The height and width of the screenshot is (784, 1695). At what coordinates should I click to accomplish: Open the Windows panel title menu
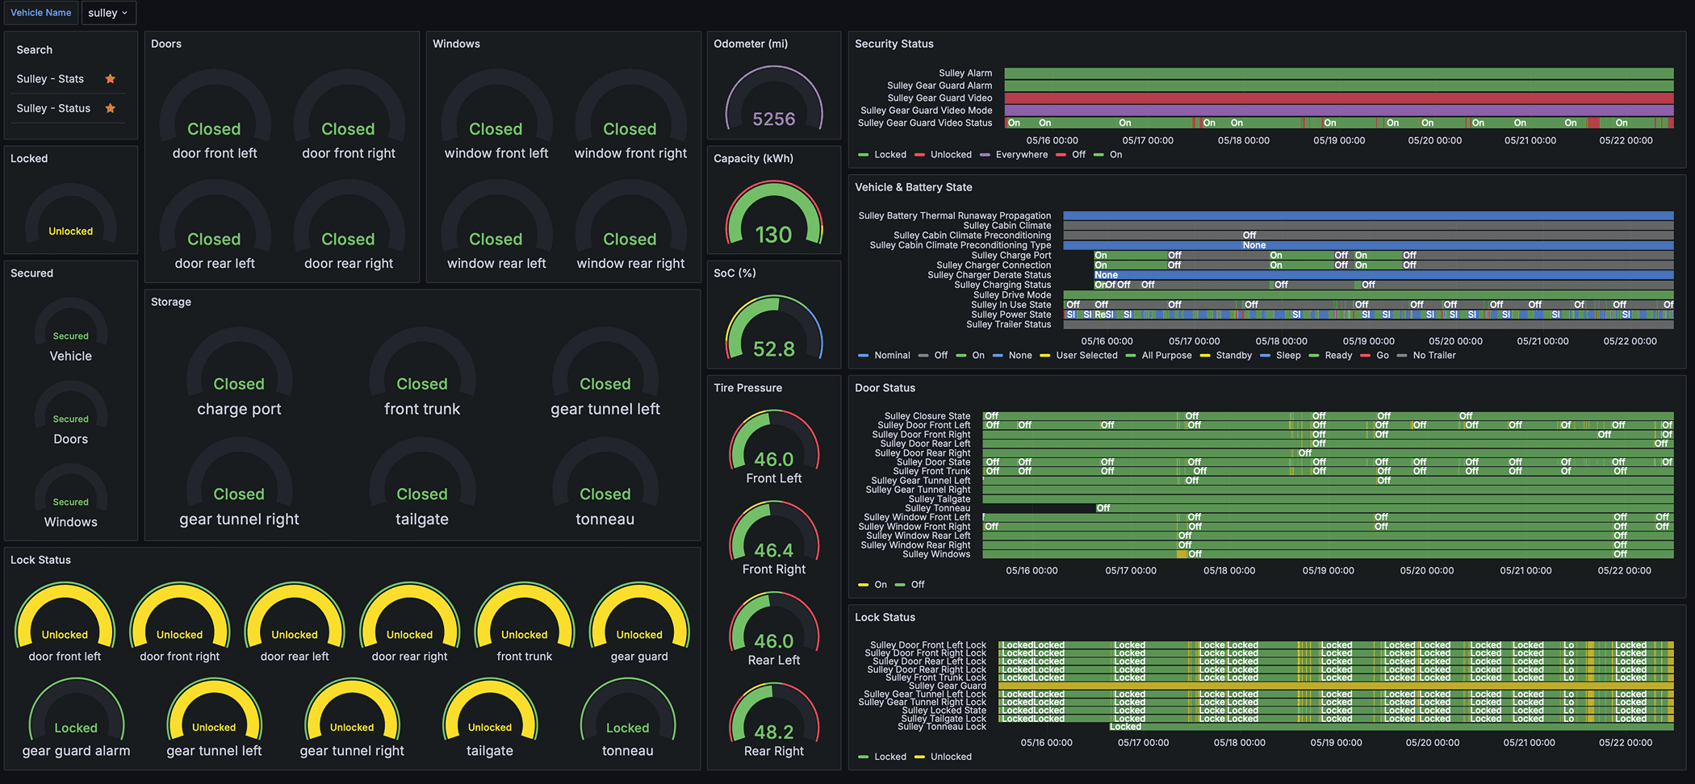tap(456, 44)
